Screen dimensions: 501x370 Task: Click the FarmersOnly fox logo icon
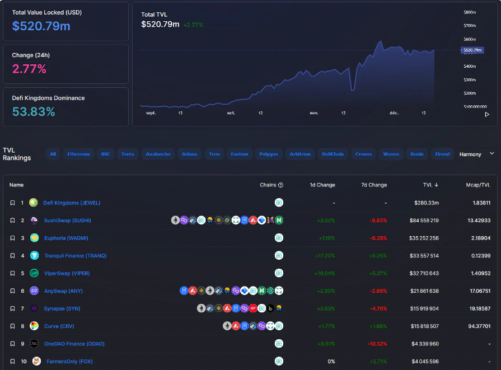(x=36, y=362)
